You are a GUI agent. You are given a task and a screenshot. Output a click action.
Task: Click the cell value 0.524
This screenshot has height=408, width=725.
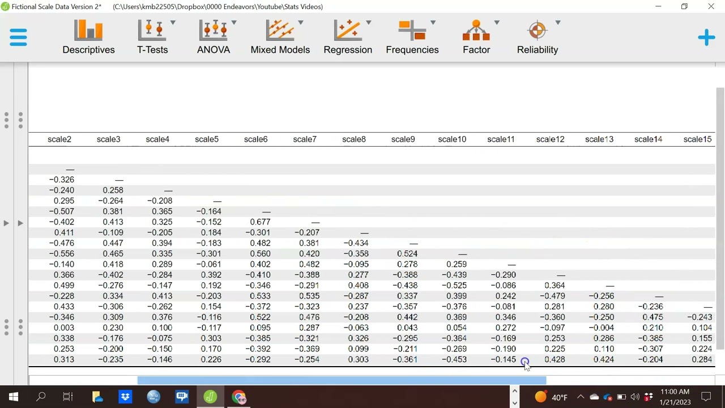[x=407, y=254]
